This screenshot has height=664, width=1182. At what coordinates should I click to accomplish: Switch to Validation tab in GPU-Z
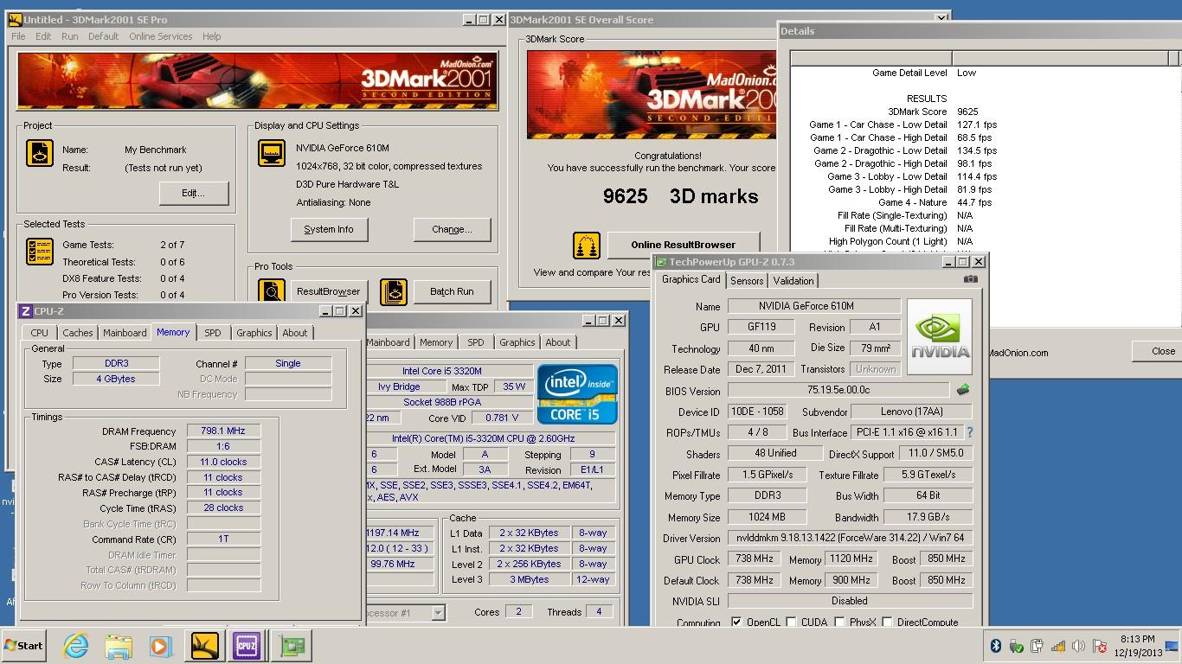[793, 281]
